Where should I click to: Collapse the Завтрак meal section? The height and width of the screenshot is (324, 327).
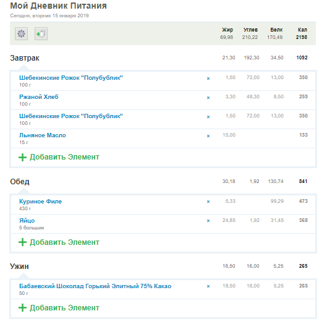[x=25, y=58]
